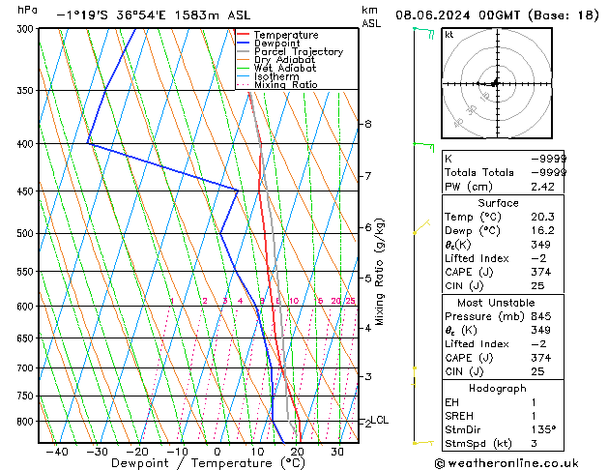This screenshot has height=470, width=608.
Task: Click the Isotherm legend label
Action: click(x=276, y=76)
